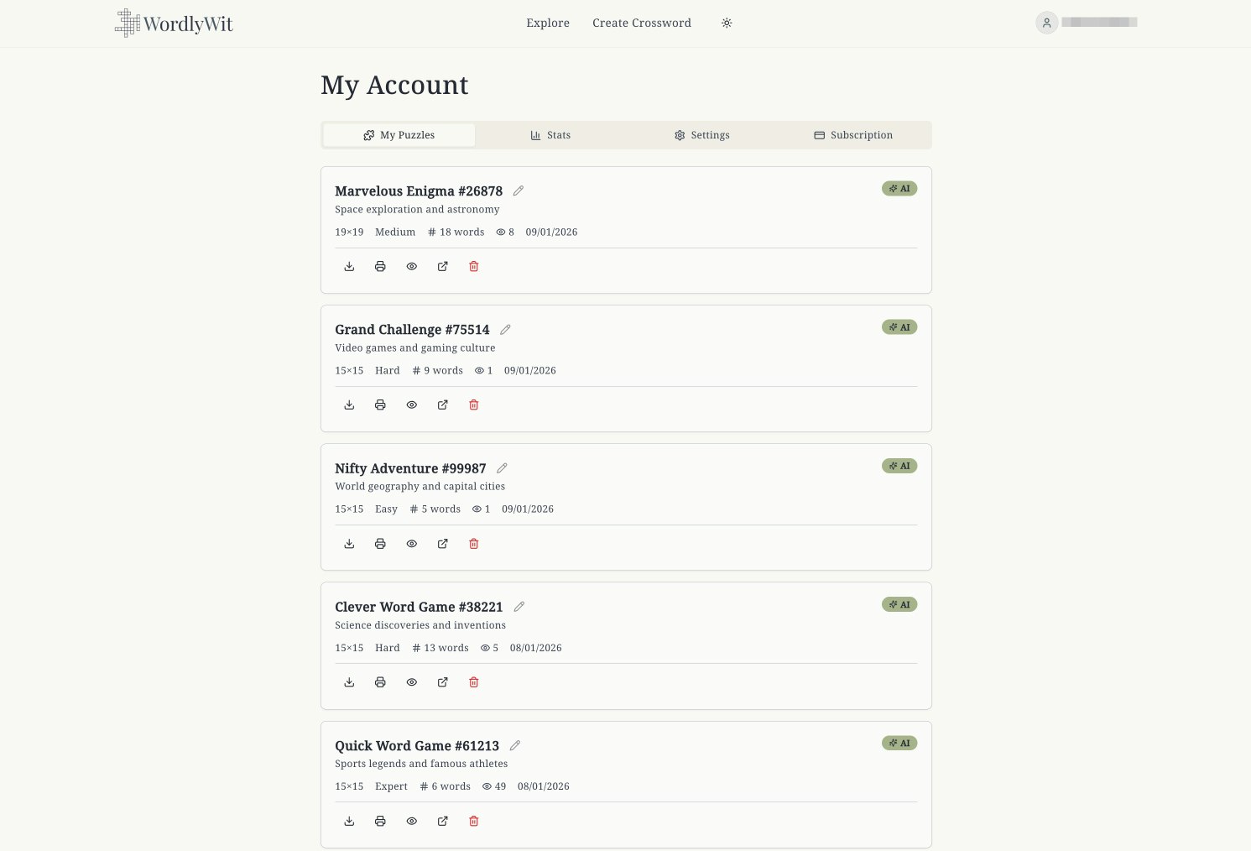Print the Grand Challenge #75514 puzzle
The width and height of the screenshot is (1251, 851).
[380, 405]
